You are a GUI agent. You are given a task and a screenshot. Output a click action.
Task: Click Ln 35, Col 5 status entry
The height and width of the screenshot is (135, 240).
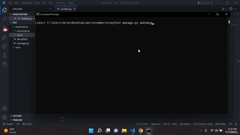coord(142,124)
